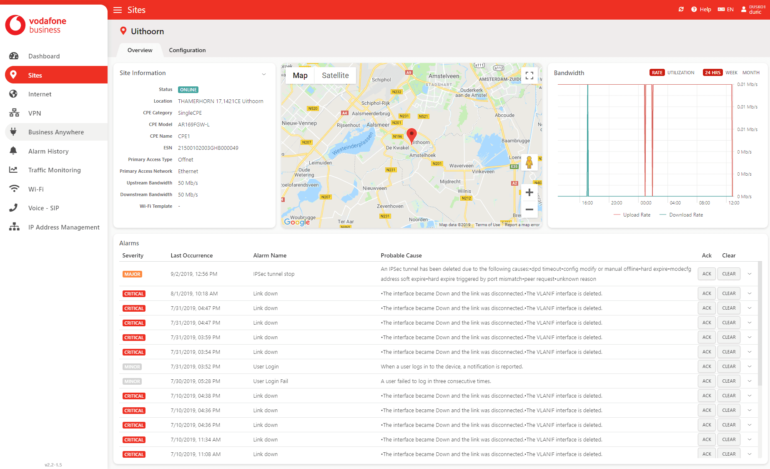Open Traffic Monitoring from the sidebar

pos(54,170)
